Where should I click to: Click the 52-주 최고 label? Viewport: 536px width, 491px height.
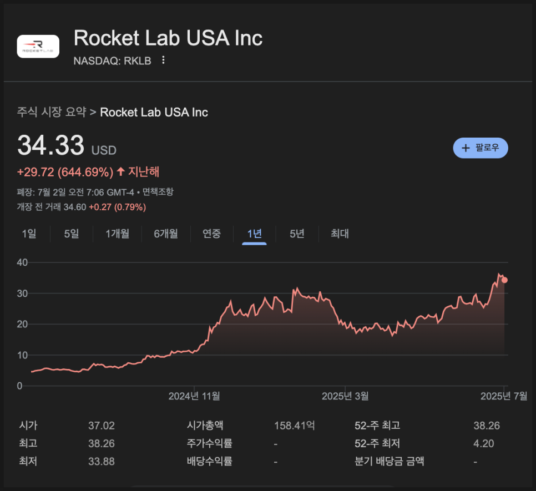(x=377, y=426)
